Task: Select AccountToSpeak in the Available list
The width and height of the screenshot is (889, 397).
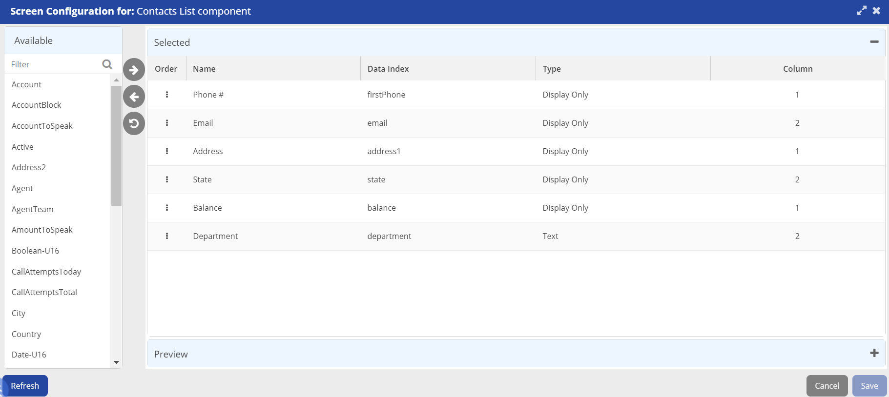Action: pos(42,126)
